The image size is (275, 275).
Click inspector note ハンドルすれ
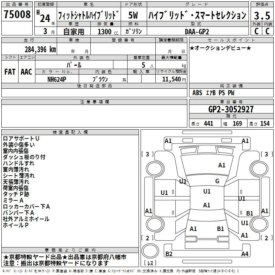coord(19,163)
